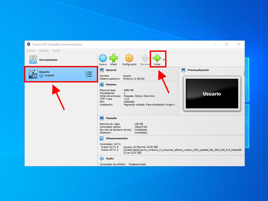Open the Archivo menu
The height and width of the screenshot is (201, 268).
point(31,51)
